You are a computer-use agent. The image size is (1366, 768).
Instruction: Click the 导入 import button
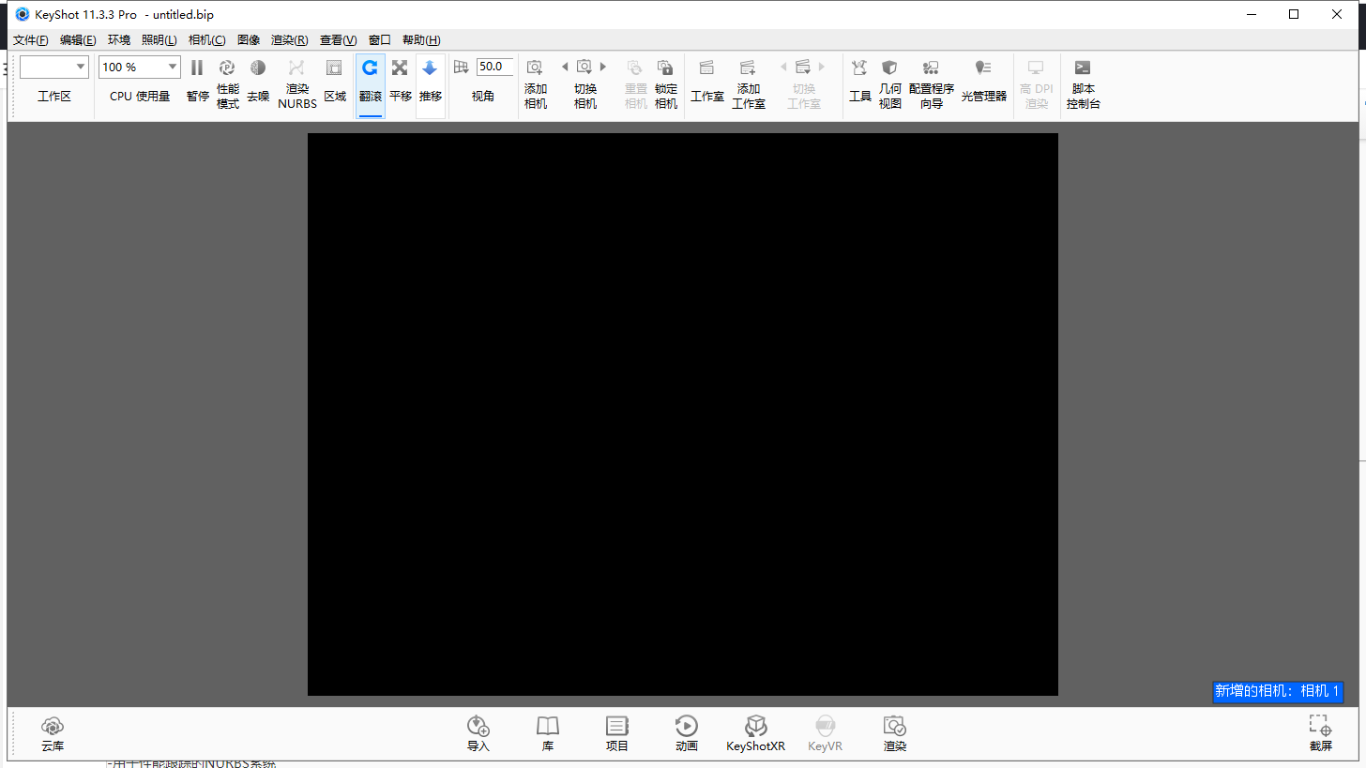(478, 734)
